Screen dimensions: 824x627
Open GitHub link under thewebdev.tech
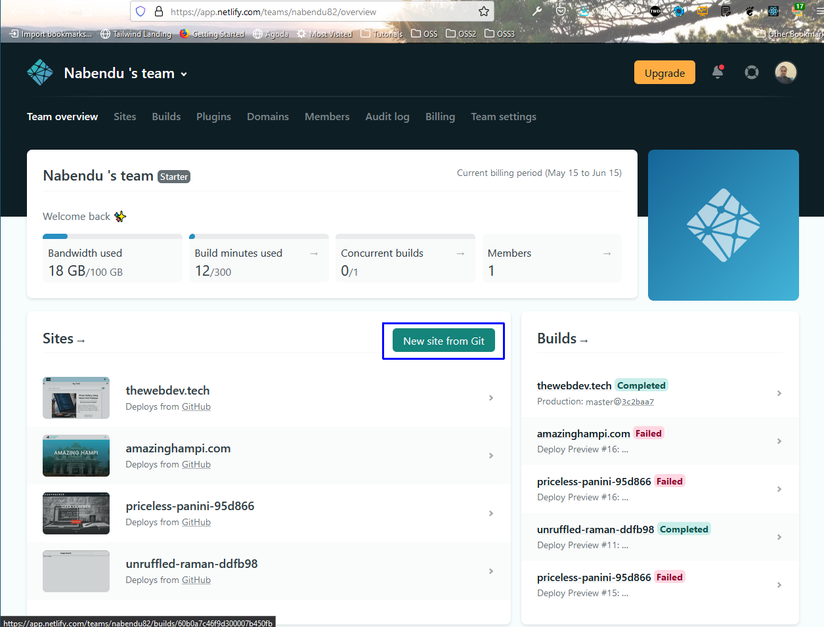tap(196, 407)
